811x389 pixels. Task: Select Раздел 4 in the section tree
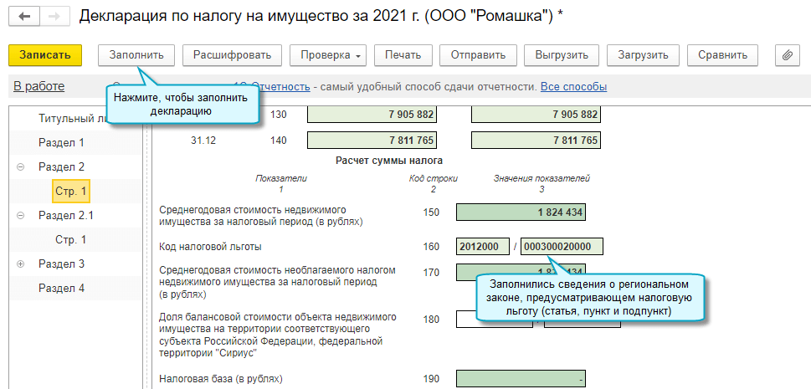[61, 288]
